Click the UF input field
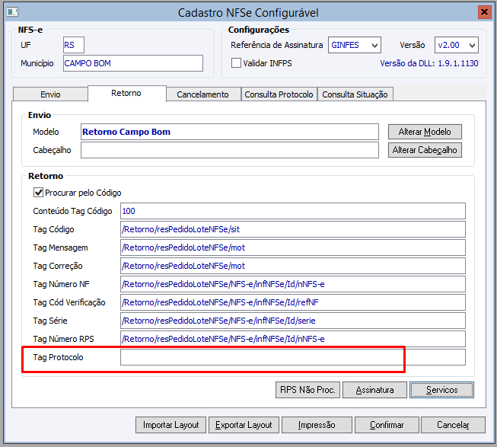Screen dimensions: 497x447 (74, 45)
